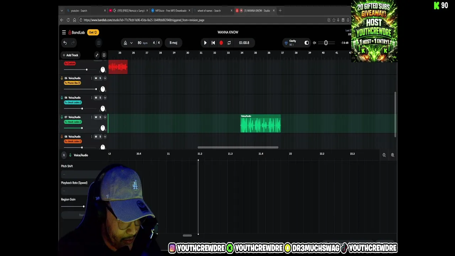Open the automation tool icon
This screenshot has width=455, height=256.
(x=97, y=55)
